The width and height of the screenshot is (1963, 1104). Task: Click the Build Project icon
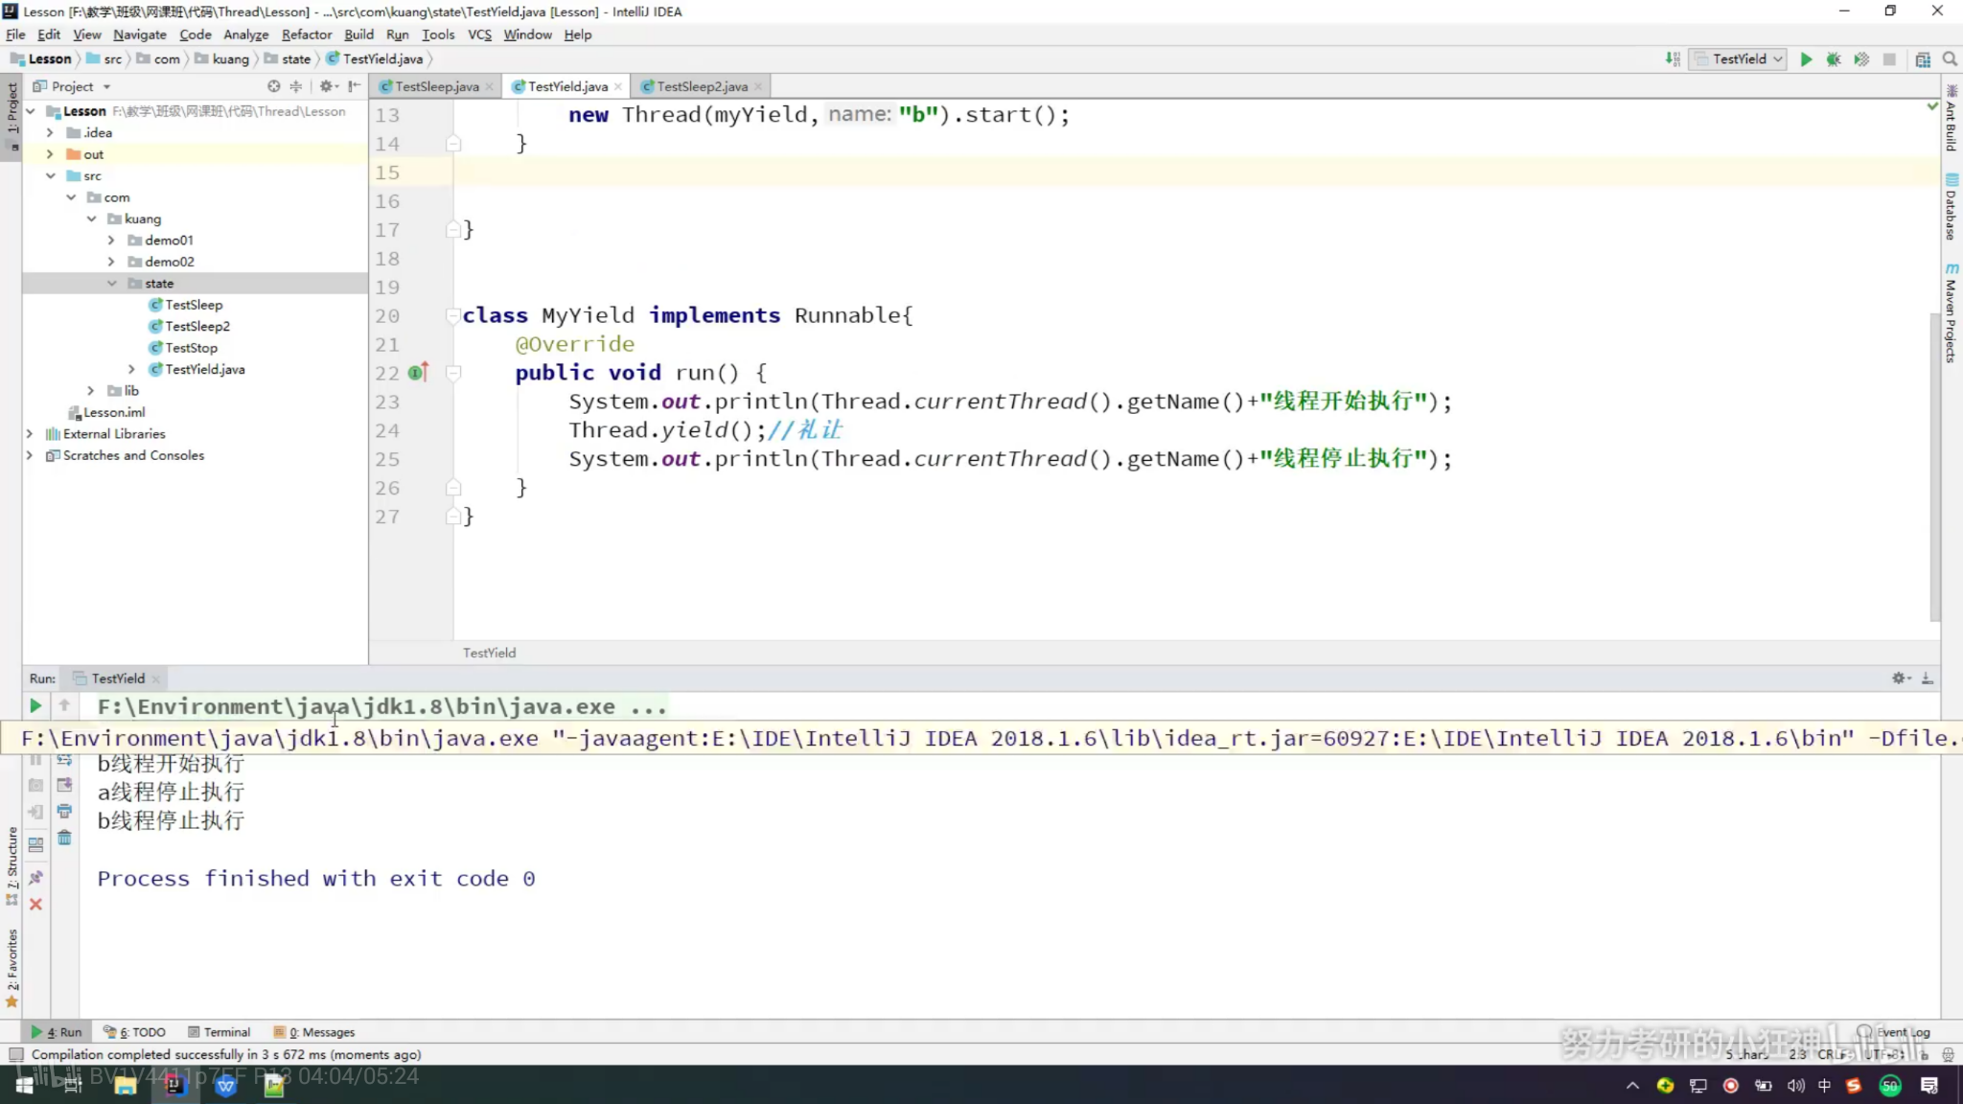1673,59
